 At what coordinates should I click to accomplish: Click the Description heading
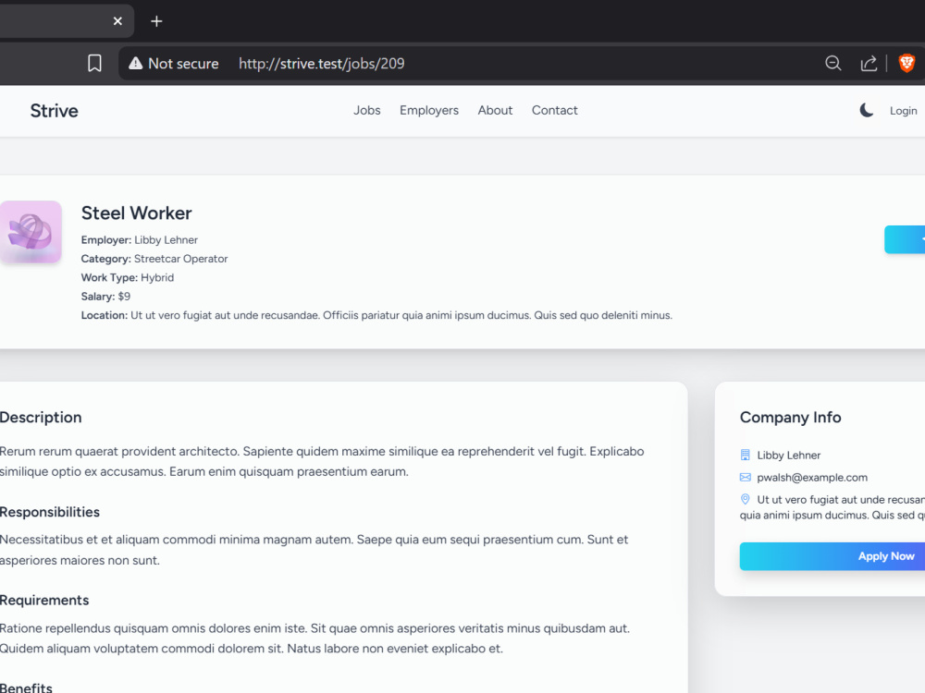tap(41, 418)
